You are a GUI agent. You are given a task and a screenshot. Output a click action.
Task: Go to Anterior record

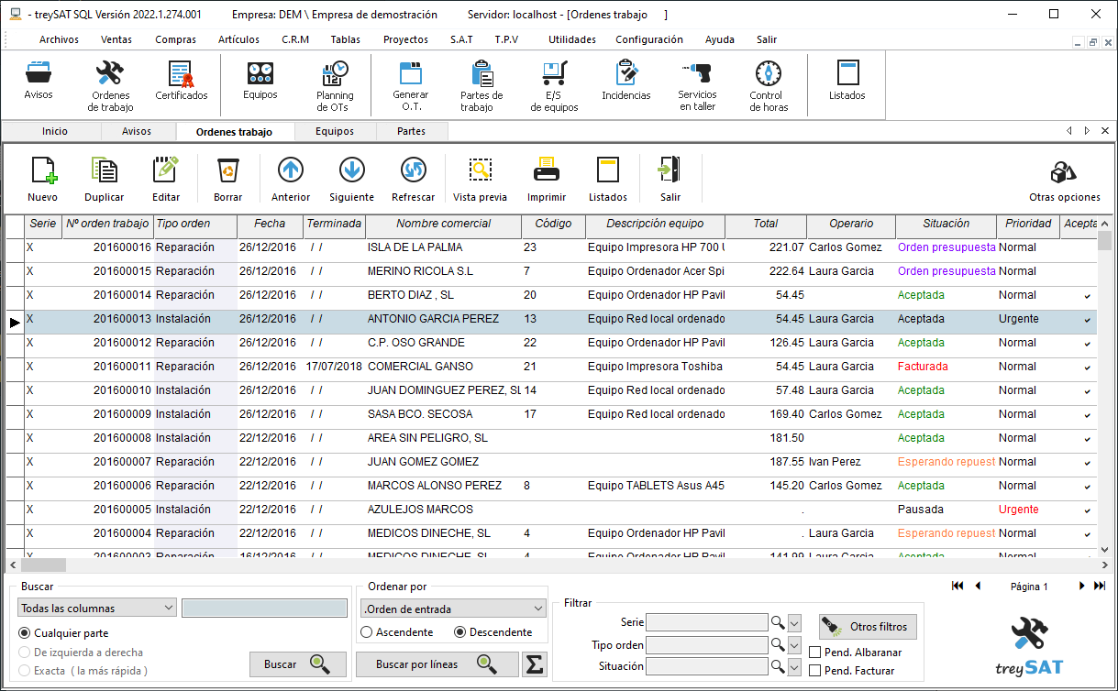pos(291,180)
